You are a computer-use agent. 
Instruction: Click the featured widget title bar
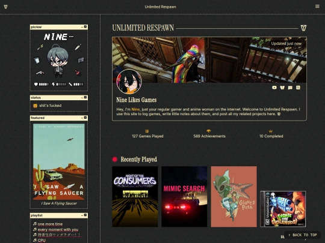[x=59, y=118]
